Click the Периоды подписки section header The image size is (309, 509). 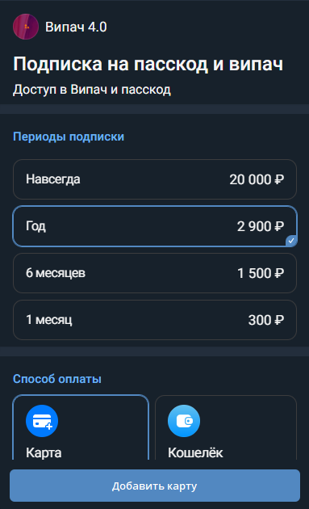pos(69,137)
